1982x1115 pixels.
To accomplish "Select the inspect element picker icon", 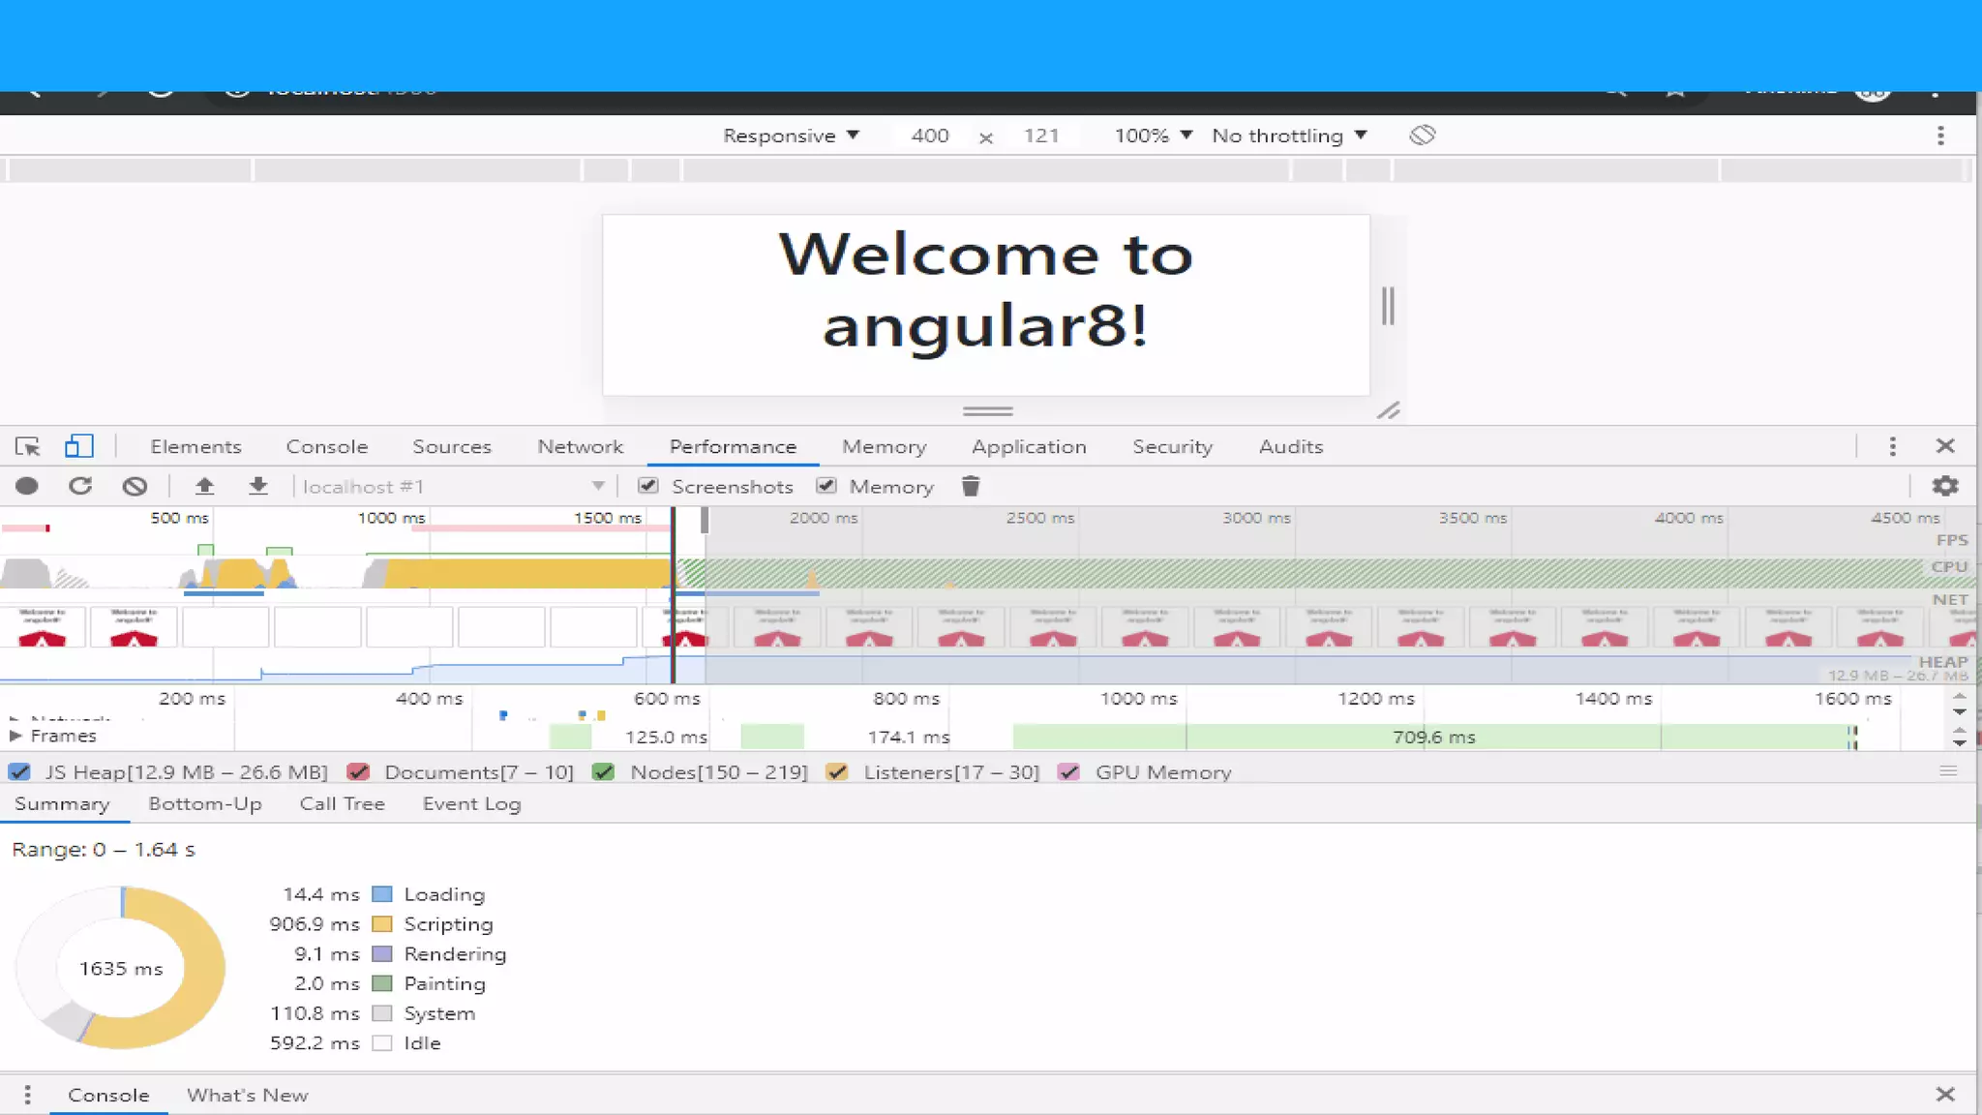I will pos(27,446).
